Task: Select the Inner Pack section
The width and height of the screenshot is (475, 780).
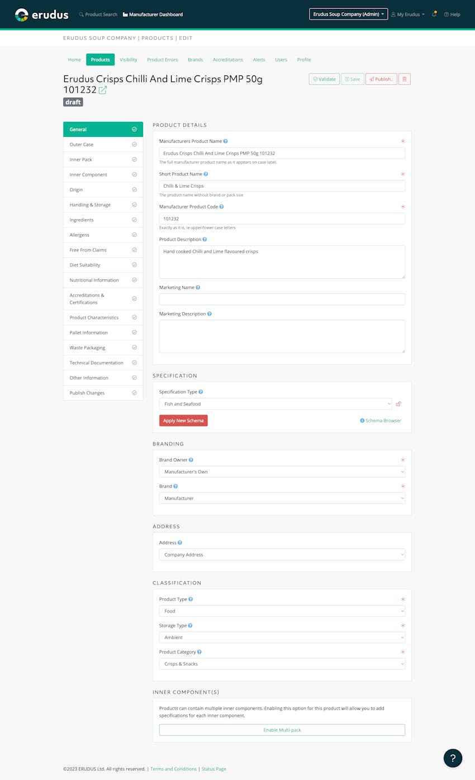Action: coord(103,160)
